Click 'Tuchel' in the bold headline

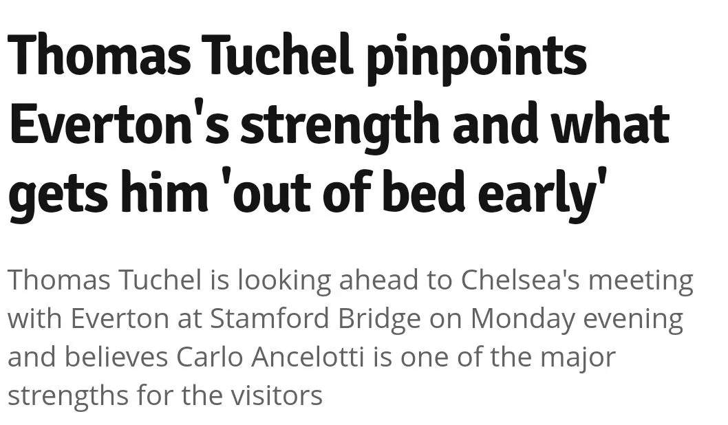click(x=278, y=56)
